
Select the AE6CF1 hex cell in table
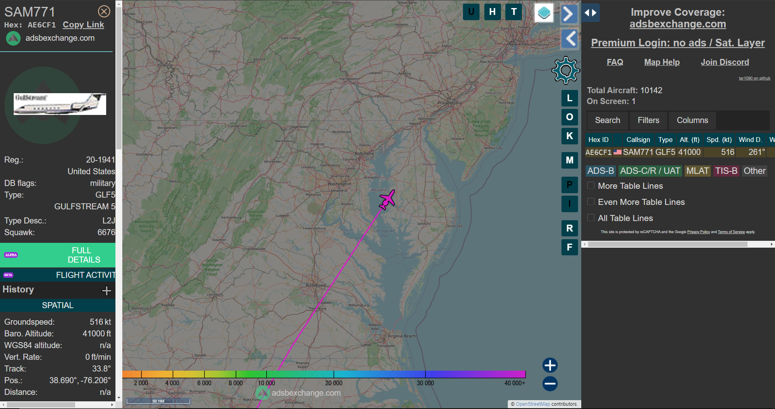(599, 152)
